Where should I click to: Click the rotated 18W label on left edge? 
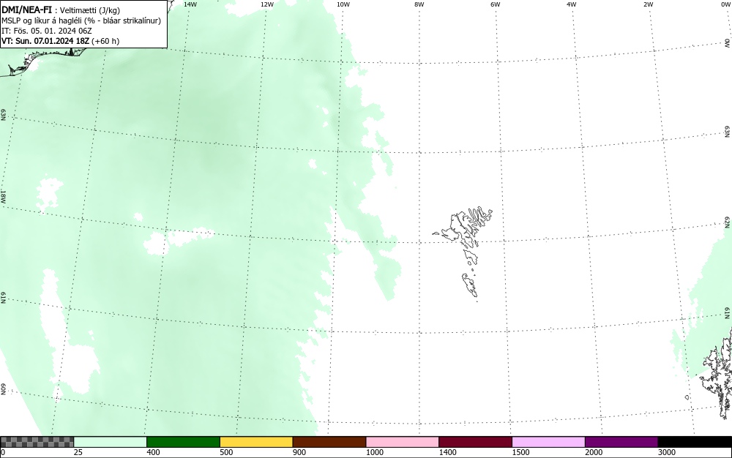3,196
